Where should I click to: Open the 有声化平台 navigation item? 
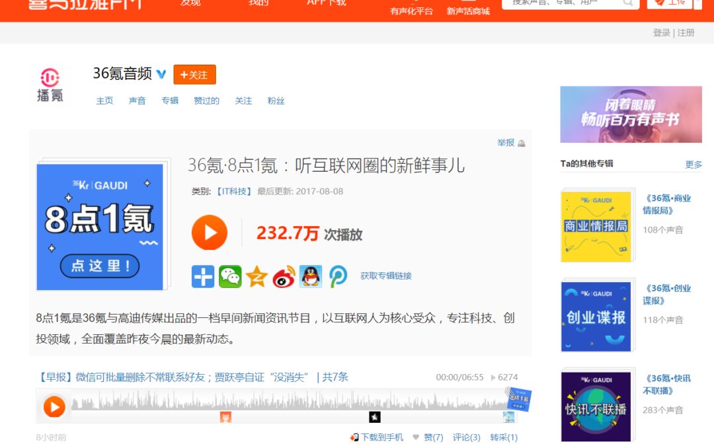(411, 10)
